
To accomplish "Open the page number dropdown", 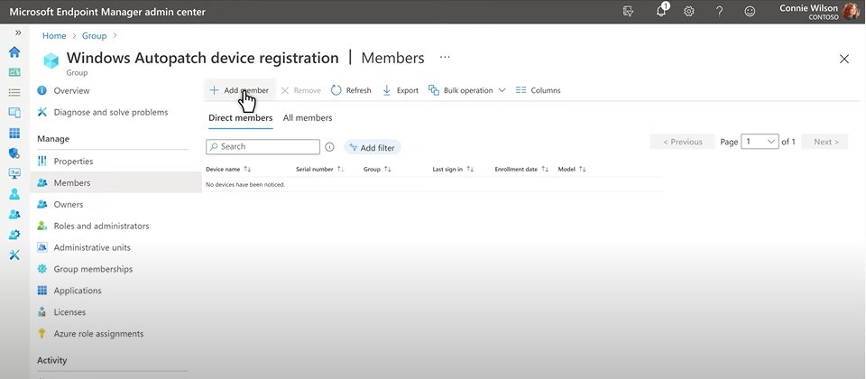I will pos(760,142).
